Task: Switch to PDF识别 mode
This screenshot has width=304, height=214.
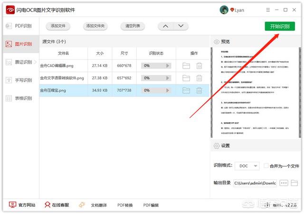Action: pos(21,26)
